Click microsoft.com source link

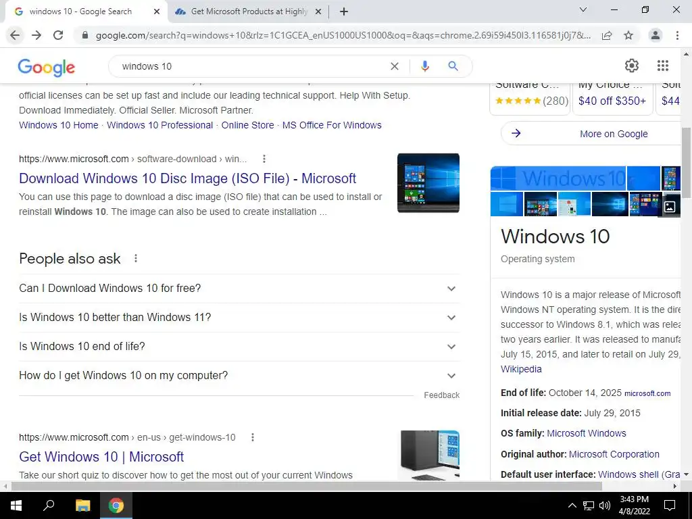(x=647, y=393)
